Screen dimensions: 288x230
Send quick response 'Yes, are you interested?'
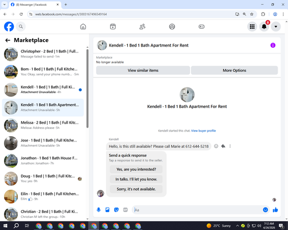tap(136, 169)
